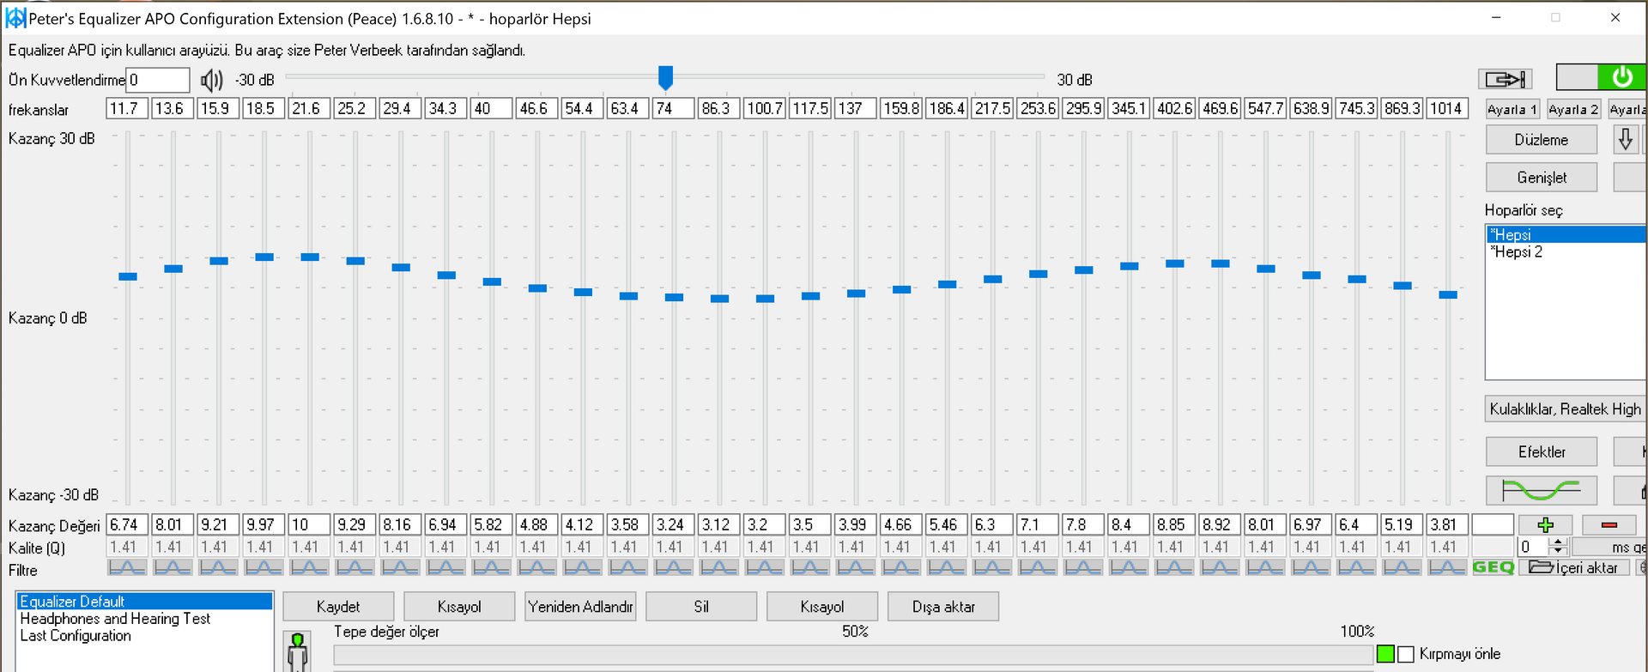
Task: Click the İçeri aktar import button
Action: (x=1574, y=567)
